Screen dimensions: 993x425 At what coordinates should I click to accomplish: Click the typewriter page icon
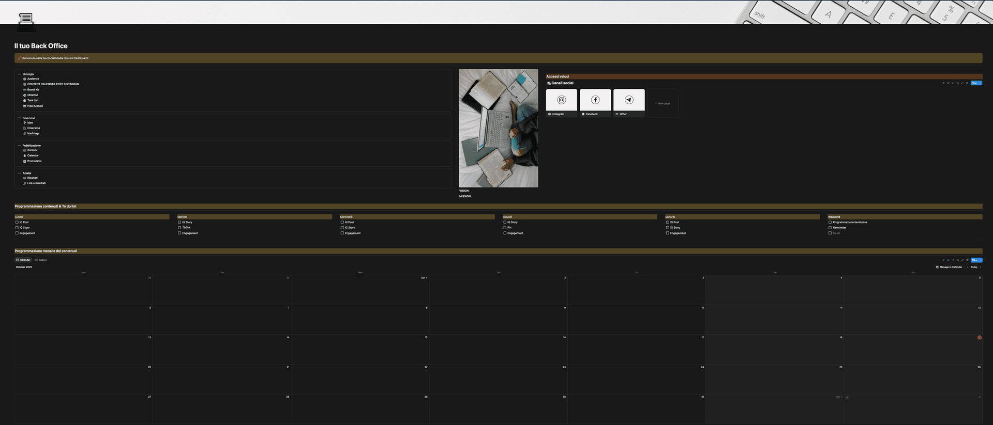[26, 22]
